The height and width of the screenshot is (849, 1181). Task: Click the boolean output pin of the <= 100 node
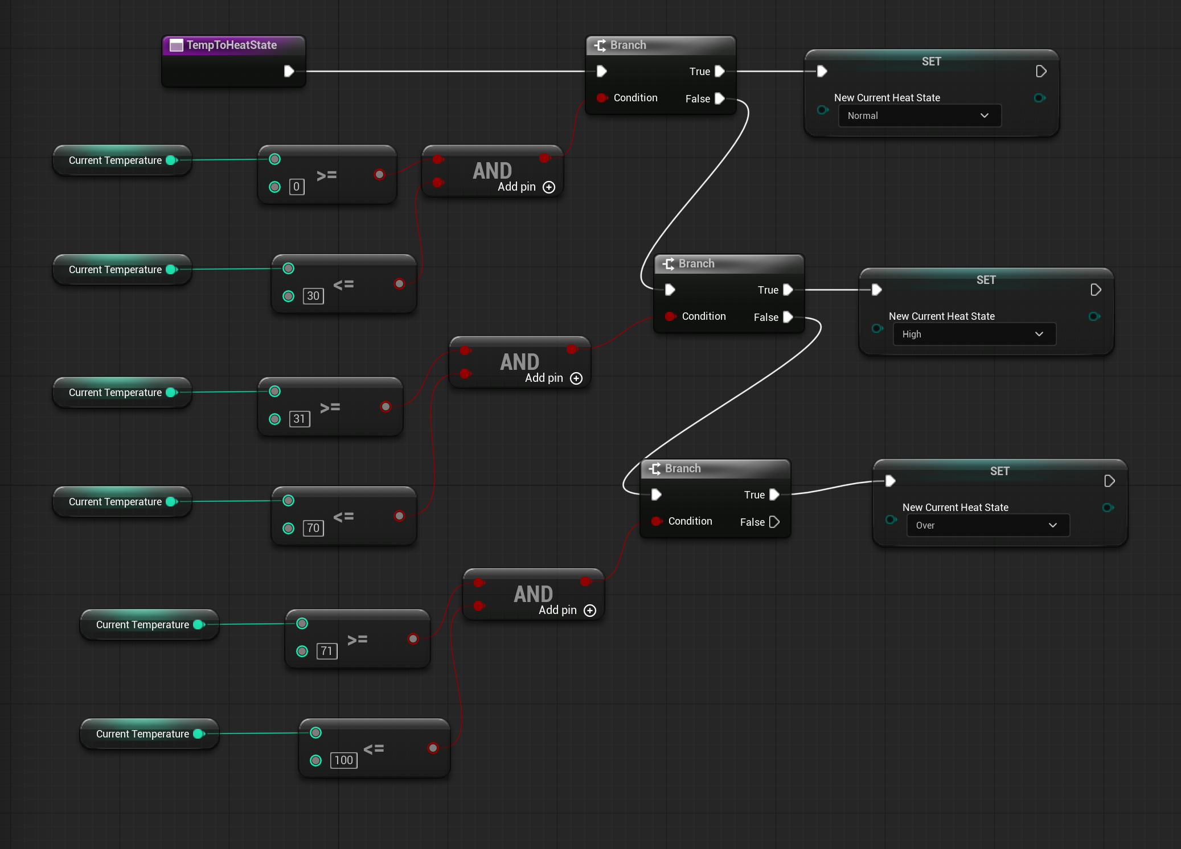[x=433, y=748]
